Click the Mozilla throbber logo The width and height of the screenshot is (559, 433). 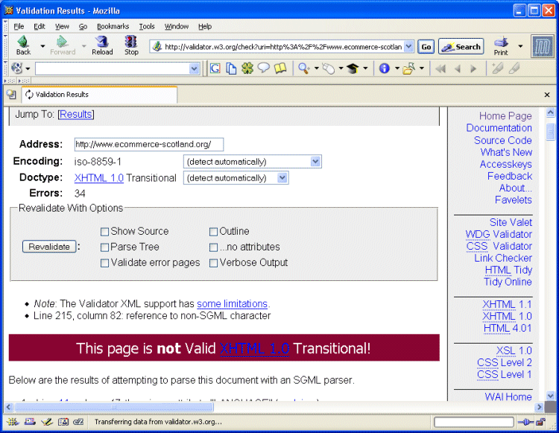(x=542, y=46)
